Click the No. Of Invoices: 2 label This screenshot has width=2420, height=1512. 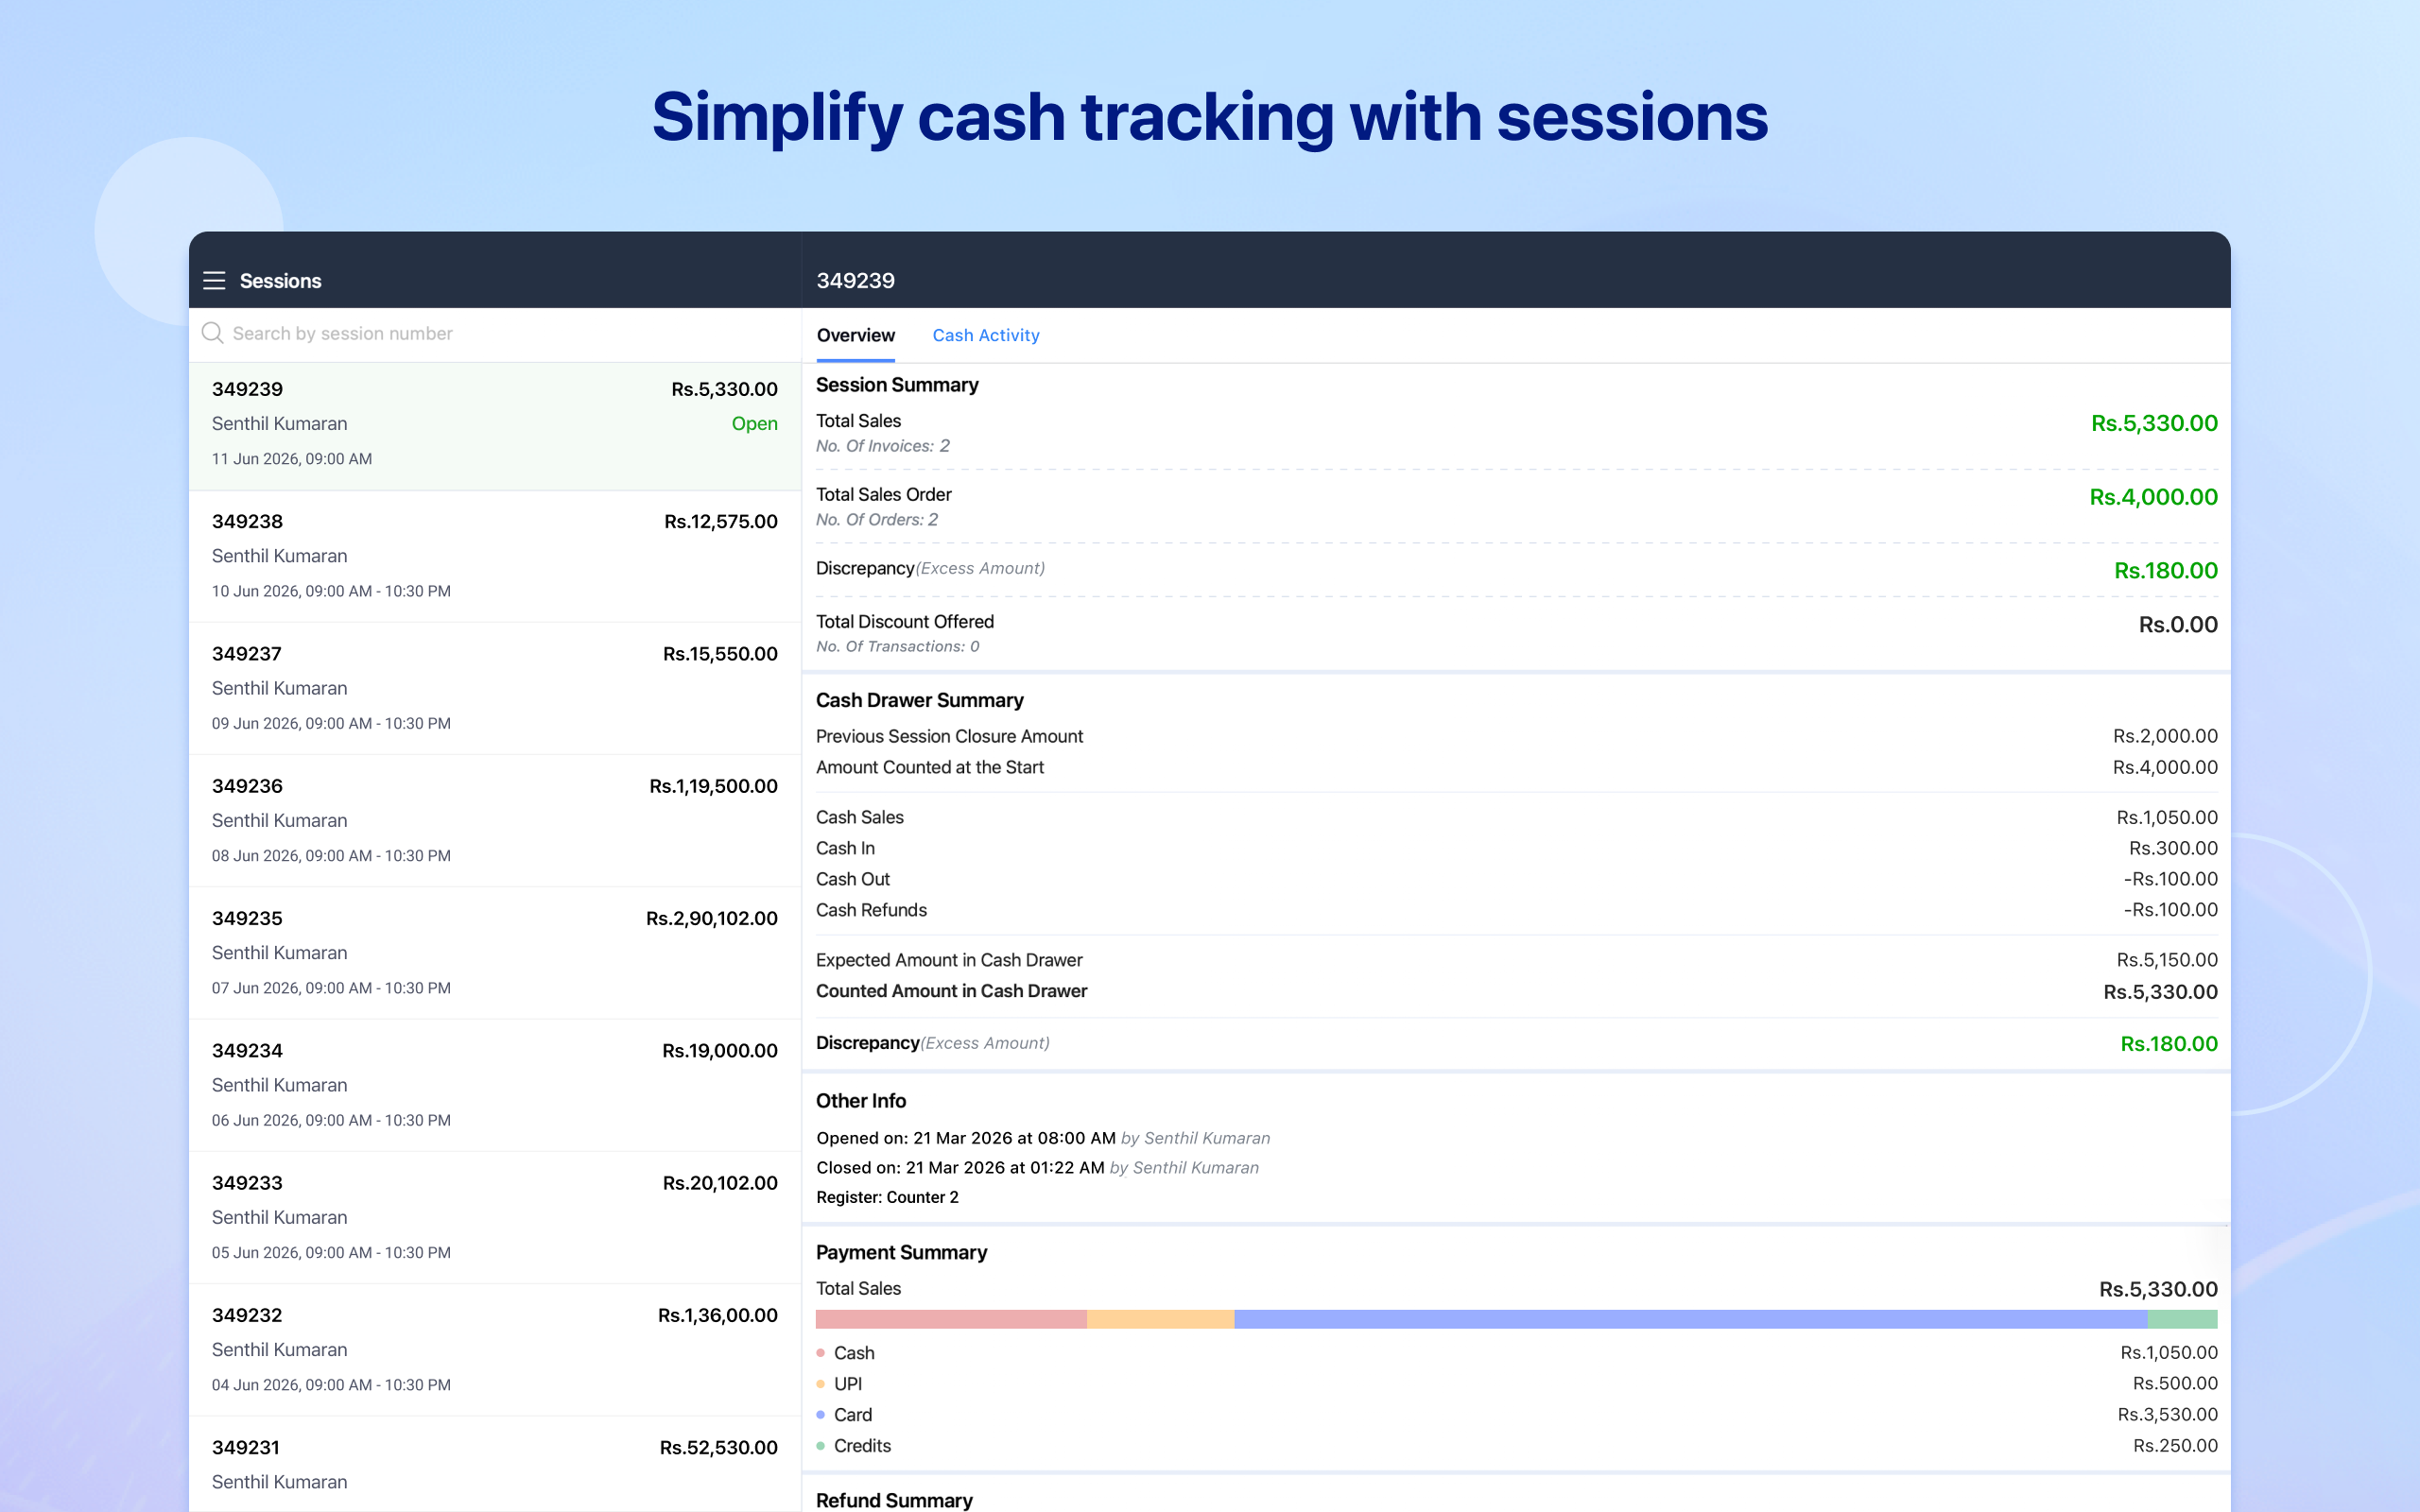[x=882, y=446]
